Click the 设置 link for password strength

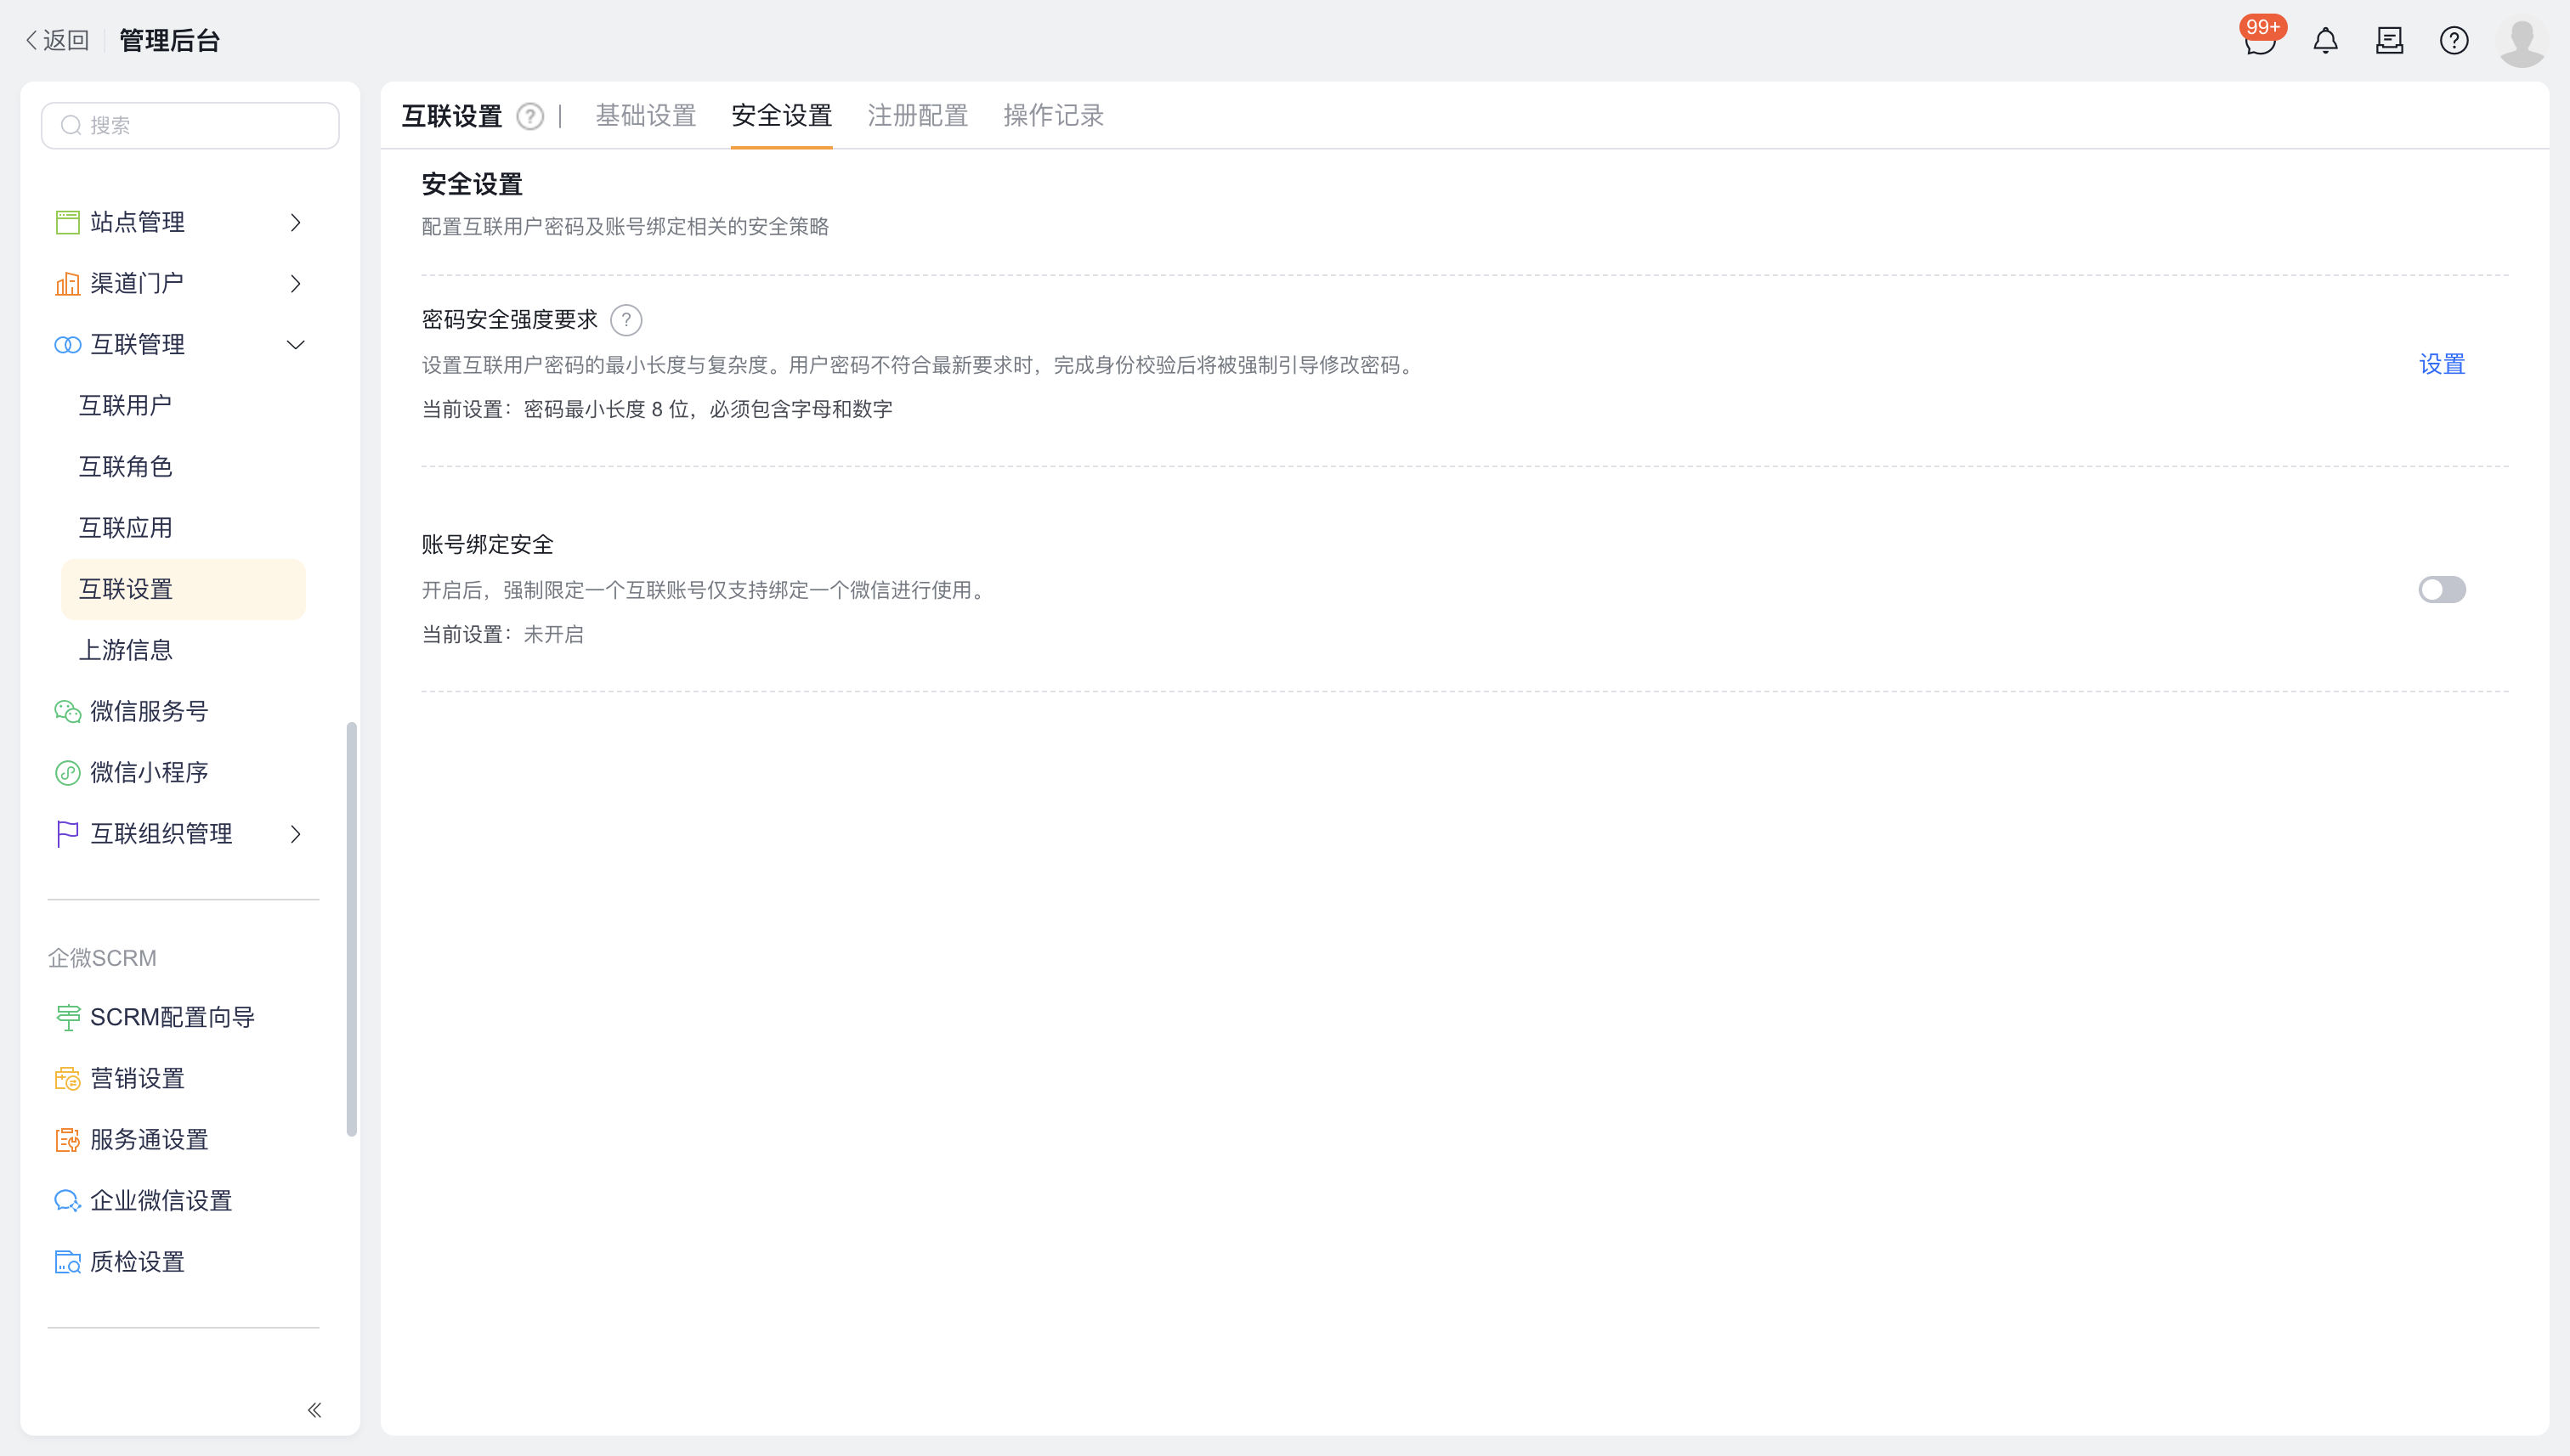click(x=2442, y=365)
